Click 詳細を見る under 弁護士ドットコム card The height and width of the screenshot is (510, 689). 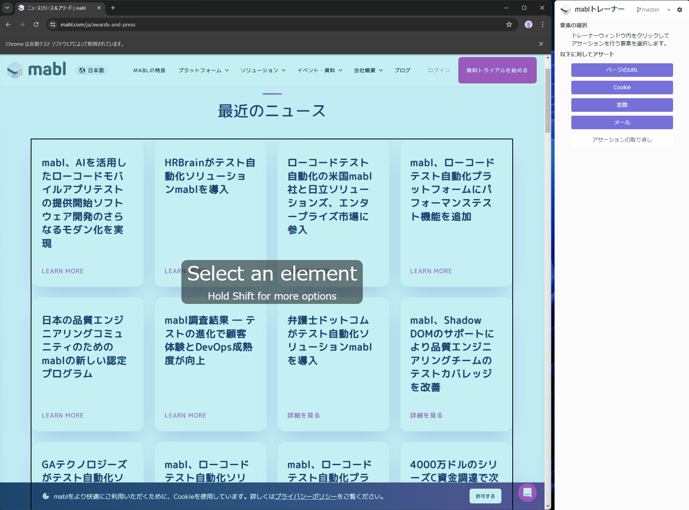304,415
